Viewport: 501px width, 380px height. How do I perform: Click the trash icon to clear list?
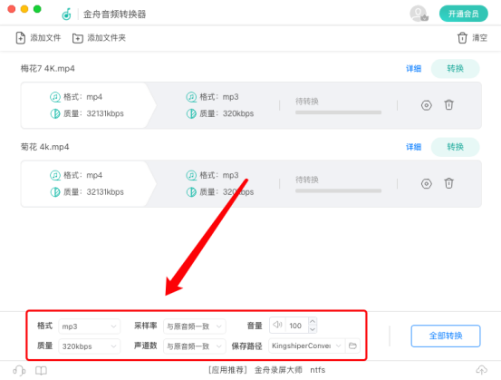462,38
